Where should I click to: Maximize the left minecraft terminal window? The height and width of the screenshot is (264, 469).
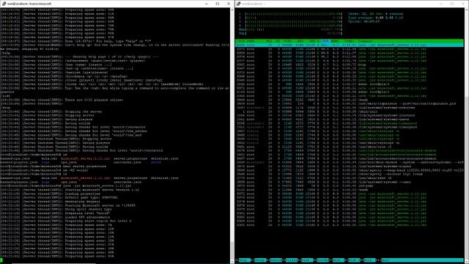point(218,4)
